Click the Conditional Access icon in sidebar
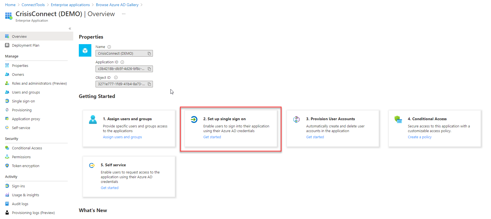Screen dimensions: 491x219 tap(7, 148)
